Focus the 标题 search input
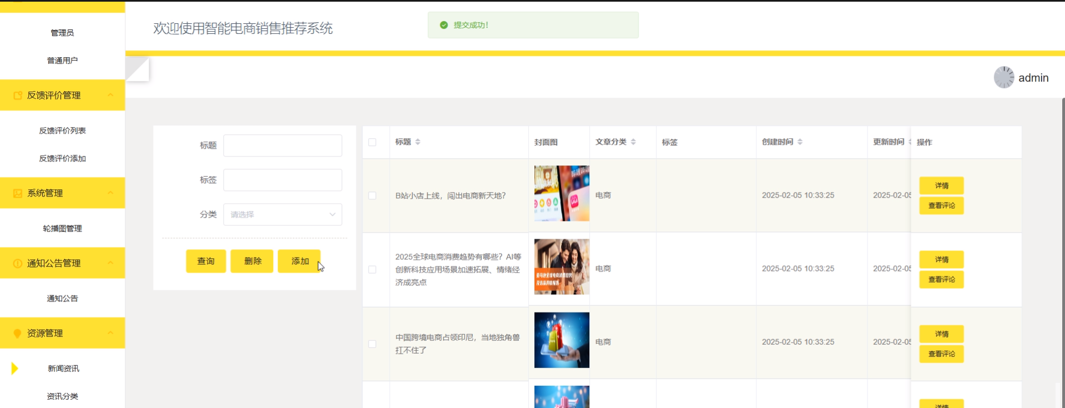 (x=282, y=145)
